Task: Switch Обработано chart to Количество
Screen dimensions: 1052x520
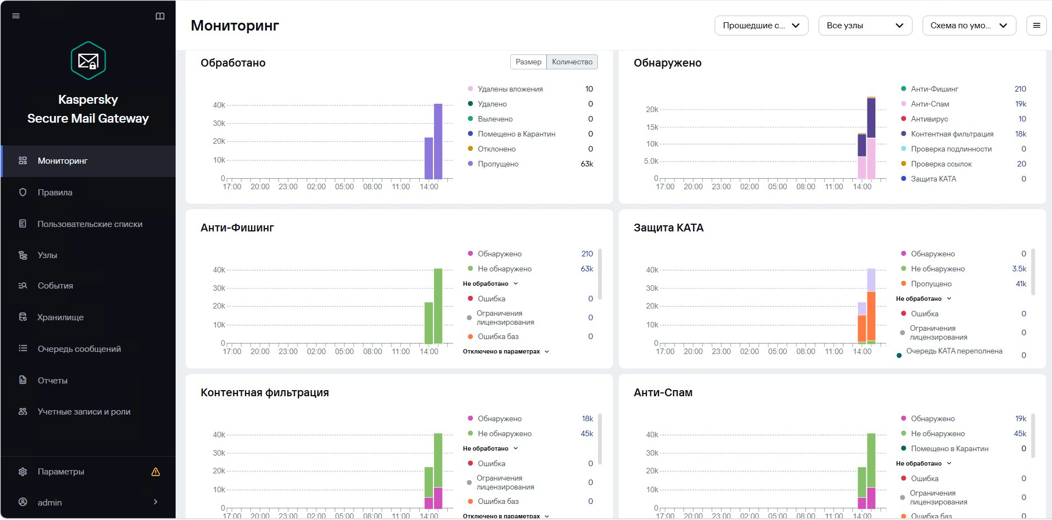Action: coord(572,62)
